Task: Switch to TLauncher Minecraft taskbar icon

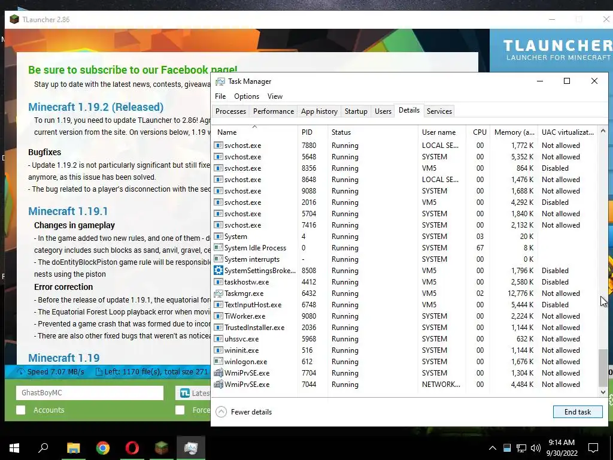Action: tap(161, 448)
